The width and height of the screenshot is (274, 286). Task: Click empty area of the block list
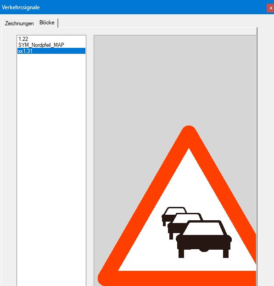(x=51, y=164)
